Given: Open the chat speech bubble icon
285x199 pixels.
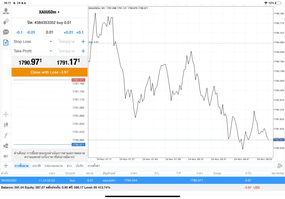Looking at the screenshot, I should 6,32.
